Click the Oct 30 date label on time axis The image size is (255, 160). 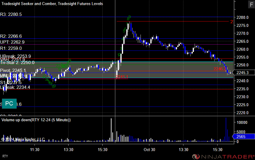(x=149, y=150)
